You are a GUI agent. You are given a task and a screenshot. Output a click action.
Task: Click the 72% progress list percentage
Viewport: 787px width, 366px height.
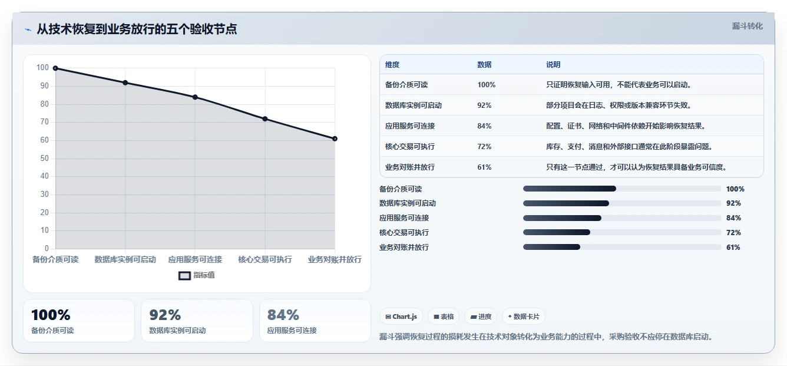733,233
